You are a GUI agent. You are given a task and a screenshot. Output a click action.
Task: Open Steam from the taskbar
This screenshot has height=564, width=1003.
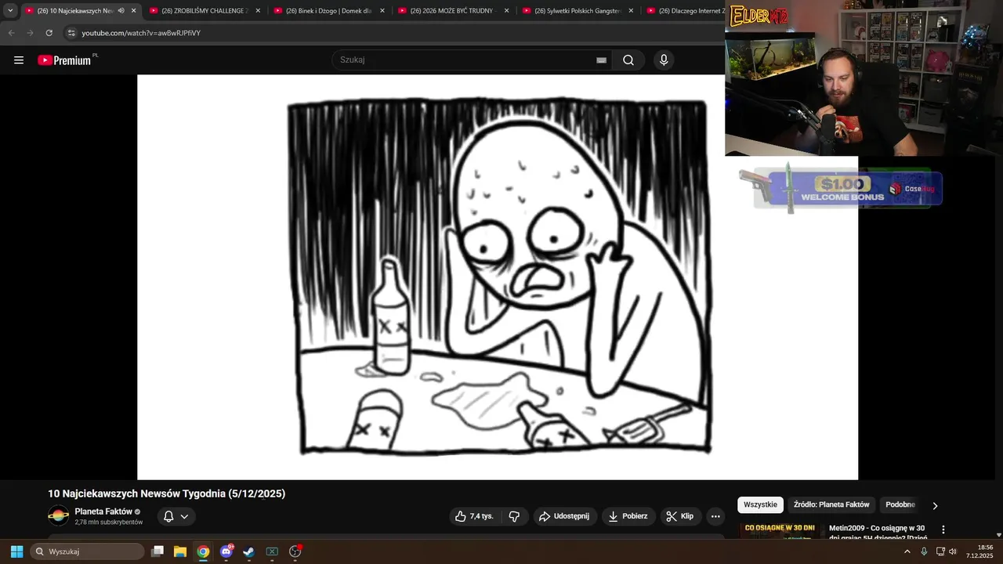(x=249, y=551)
